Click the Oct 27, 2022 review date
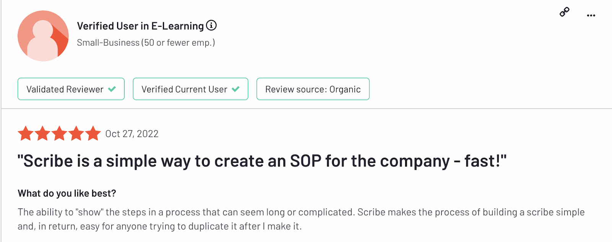Viewport: 612px width, 242px height. pos(132,134)
